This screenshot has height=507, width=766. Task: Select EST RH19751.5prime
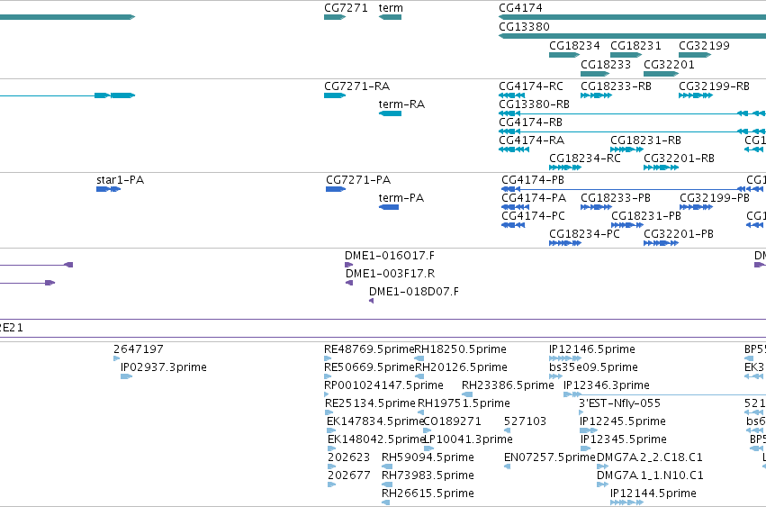420,412
